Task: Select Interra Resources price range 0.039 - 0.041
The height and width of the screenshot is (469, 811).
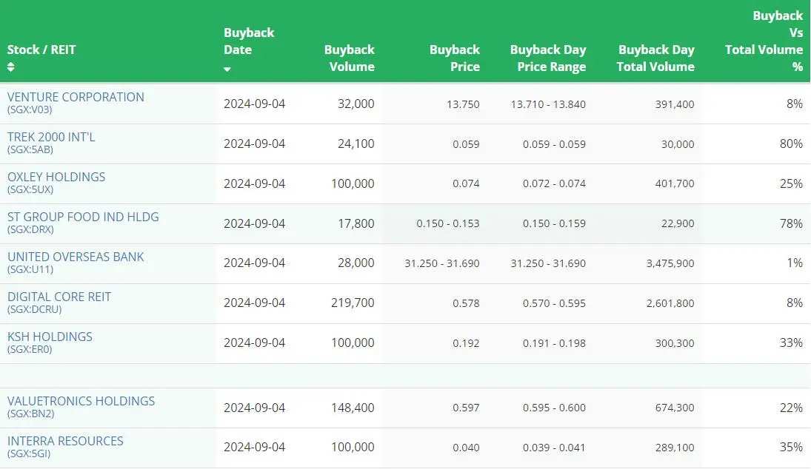Action: tap(554, 448)
